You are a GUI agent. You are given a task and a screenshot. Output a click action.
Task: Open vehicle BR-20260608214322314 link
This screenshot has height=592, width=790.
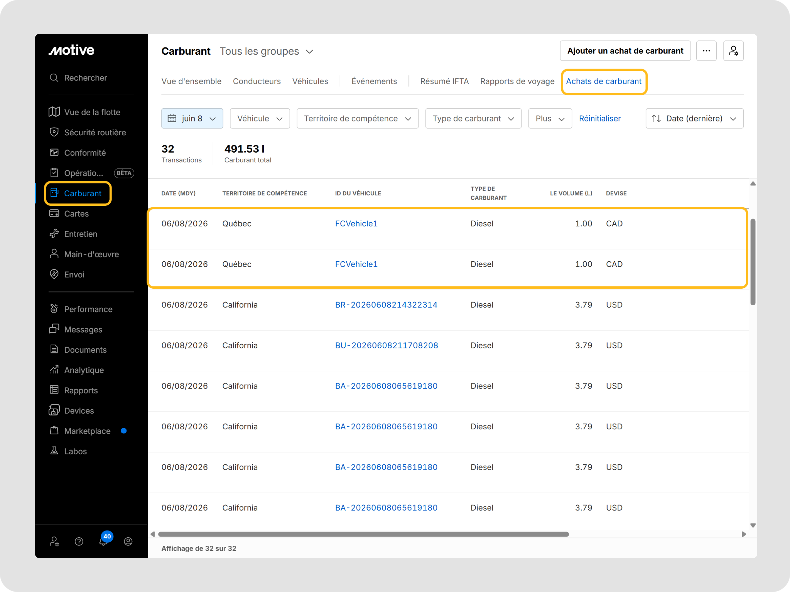coord(386,305)
